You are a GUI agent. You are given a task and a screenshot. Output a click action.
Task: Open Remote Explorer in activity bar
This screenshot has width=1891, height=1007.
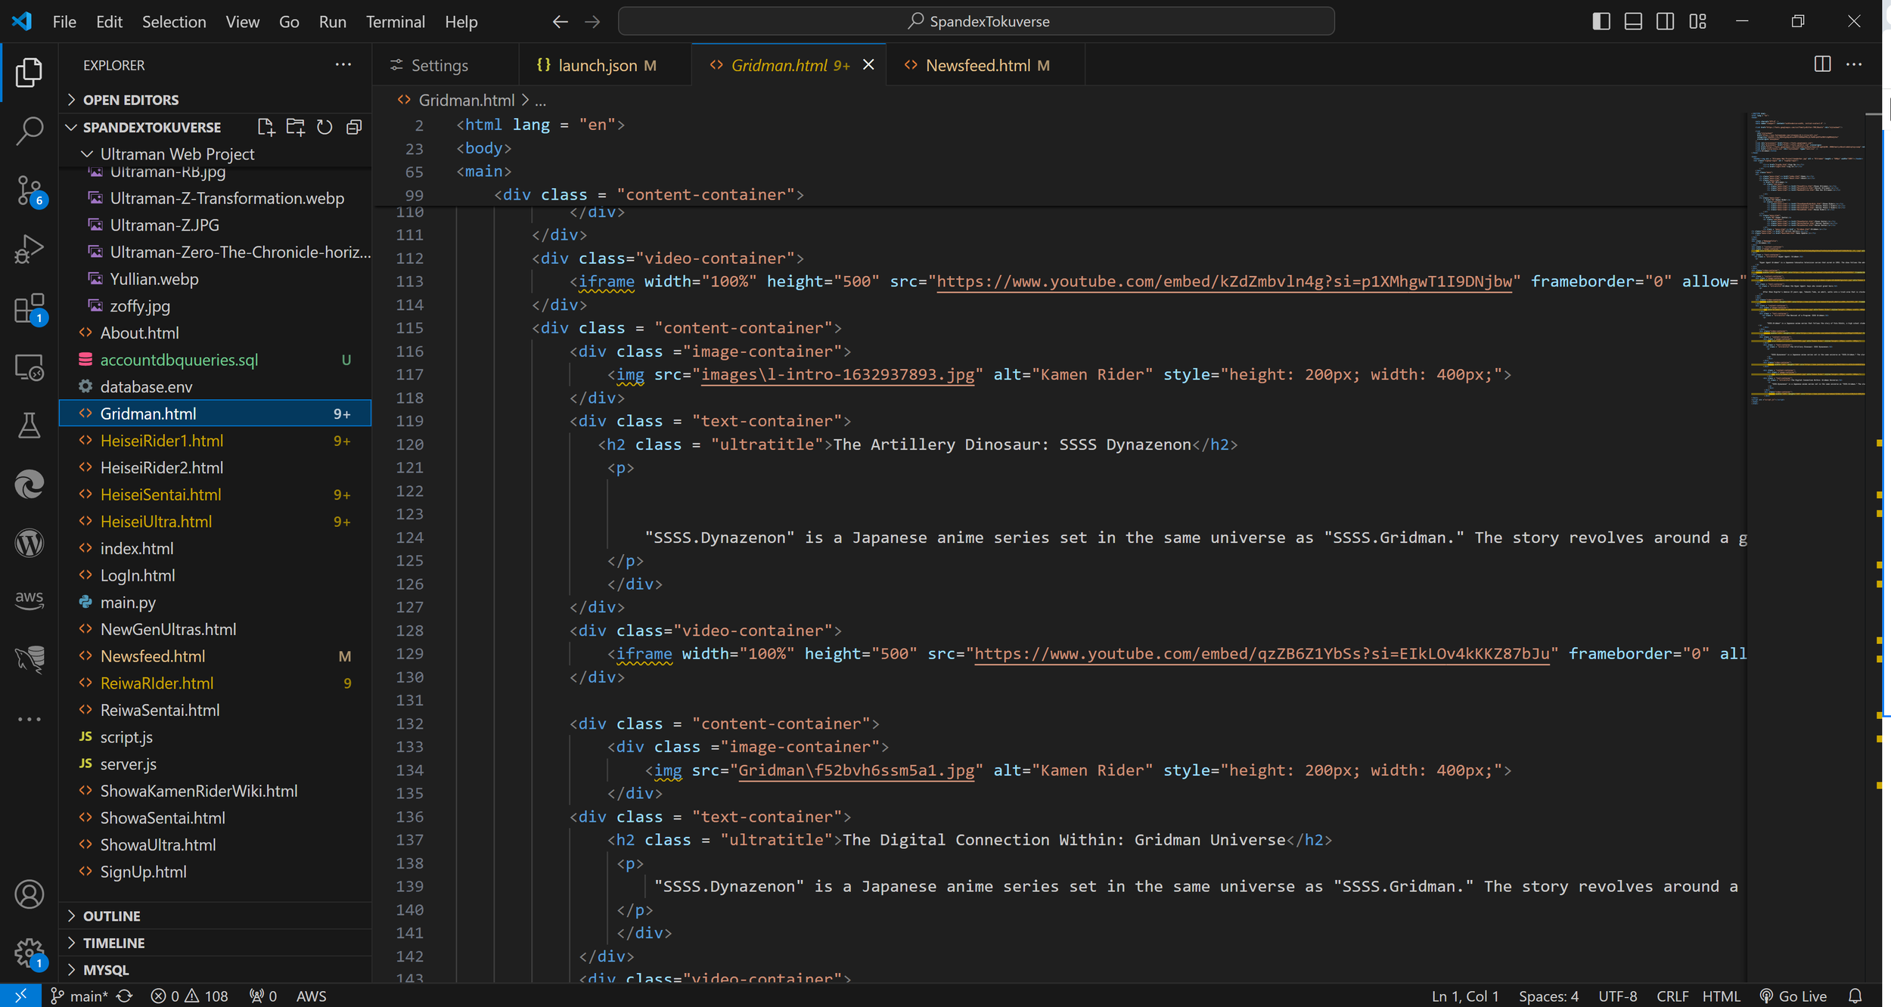(29, 367)
